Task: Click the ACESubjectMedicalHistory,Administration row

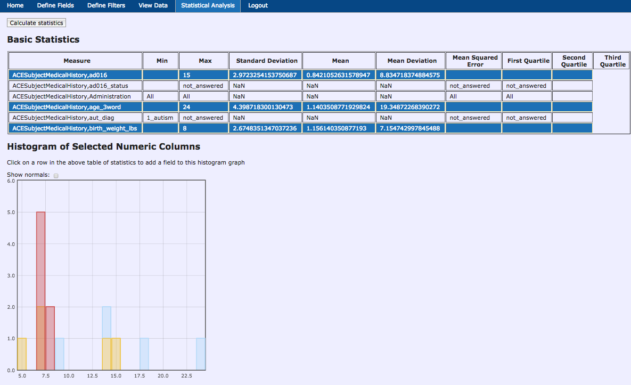Action: (x=75, y=96)
